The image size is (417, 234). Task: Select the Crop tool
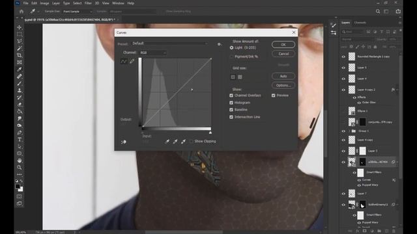pyautogui.click(x=20, y=55)
